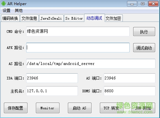Edit the 主机名 field showing 127.0.0.1
Screen dimensions: 160x118
click(x=52, y=91)
